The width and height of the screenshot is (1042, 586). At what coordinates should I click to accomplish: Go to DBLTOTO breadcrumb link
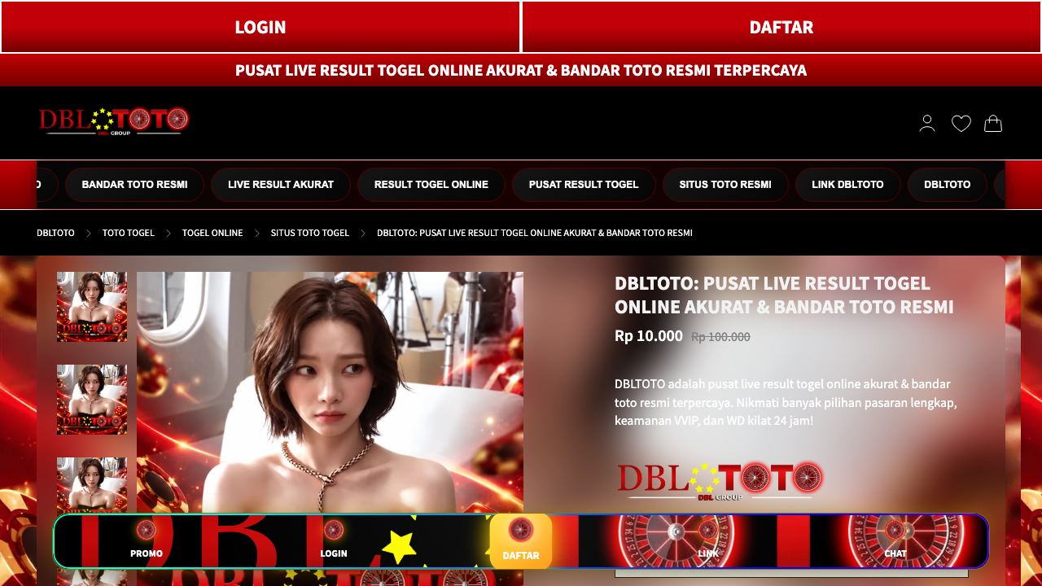point(55,233)
